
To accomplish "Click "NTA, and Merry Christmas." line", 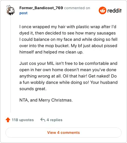I will (46, 100).
